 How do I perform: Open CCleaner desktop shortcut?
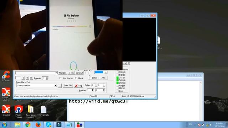coord(6,76)
